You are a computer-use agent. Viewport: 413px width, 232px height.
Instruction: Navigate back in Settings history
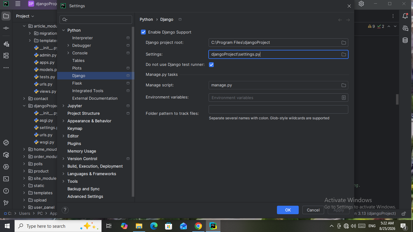click(x=340, y=20)
